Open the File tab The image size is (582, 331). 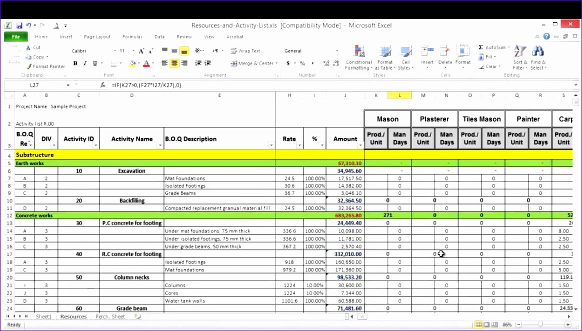(x=16, y=36)
